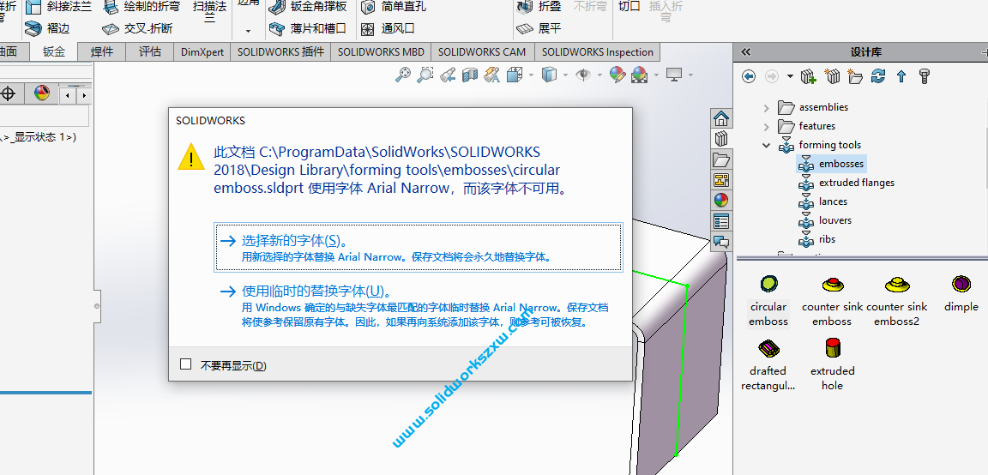This screenshot has height=475, width=988.
Task: Open the View Orientation dropdown arrow
Action: click(x=531, y=75)
